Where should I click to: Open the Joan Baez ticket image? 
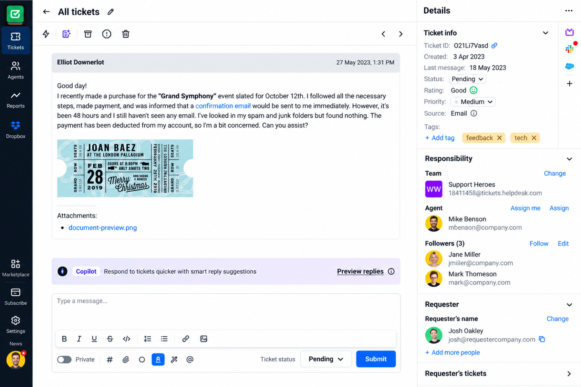[x=125, y=168]
